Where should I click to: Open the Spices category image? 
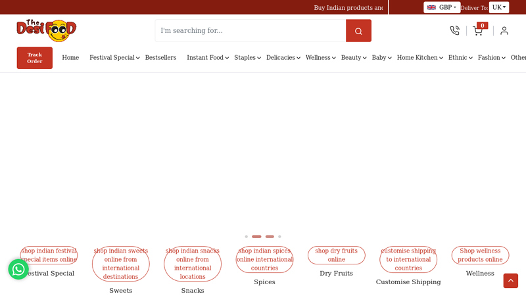265,259
